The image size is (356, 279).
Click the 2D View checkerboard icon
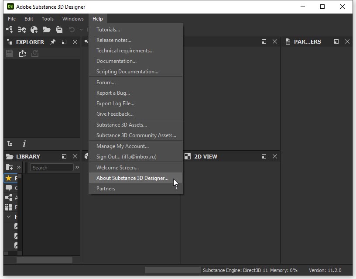(x=188, y=156)
